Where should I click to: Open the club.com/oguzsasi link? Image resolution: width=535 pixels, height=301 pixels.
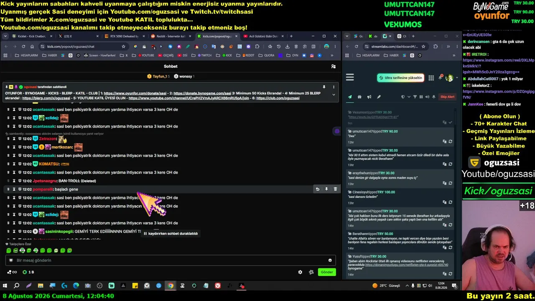278,98
